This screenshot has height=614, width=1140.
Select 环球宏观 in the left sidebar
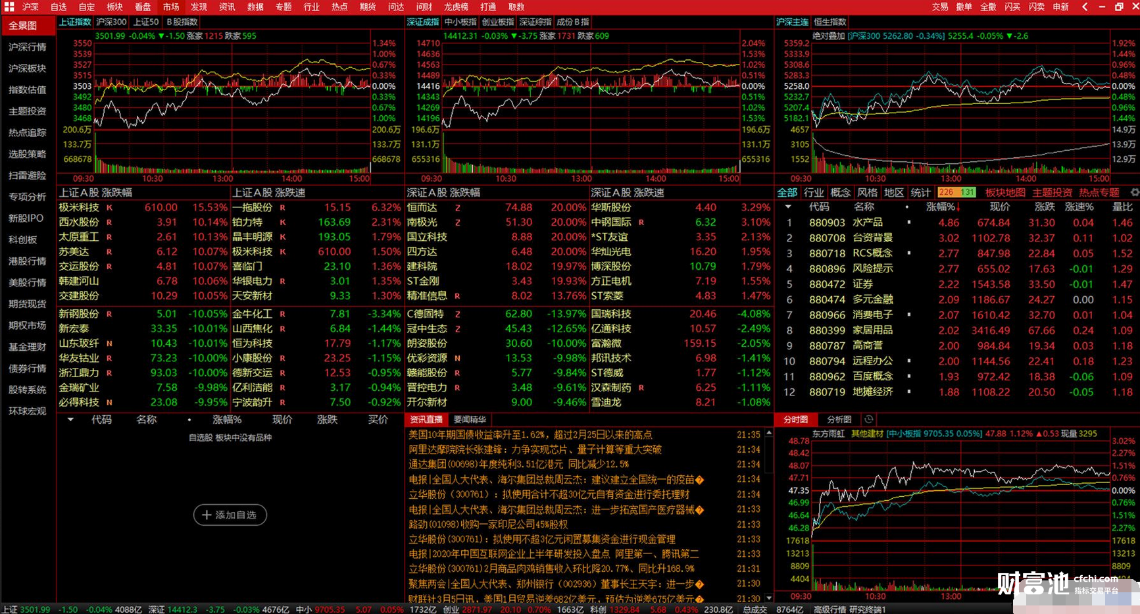coord(28,411)
